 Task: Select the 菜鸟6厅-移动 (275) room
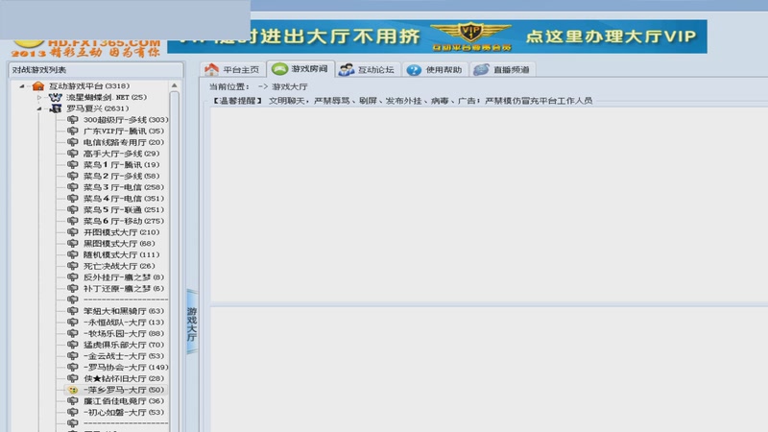(124, 221)
